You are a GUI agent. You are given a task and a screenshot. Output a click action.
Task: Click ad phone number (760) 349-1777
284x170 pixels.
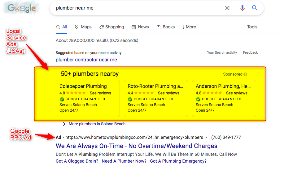[226, 138]
